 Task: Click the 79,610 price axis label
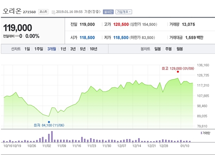202,126
